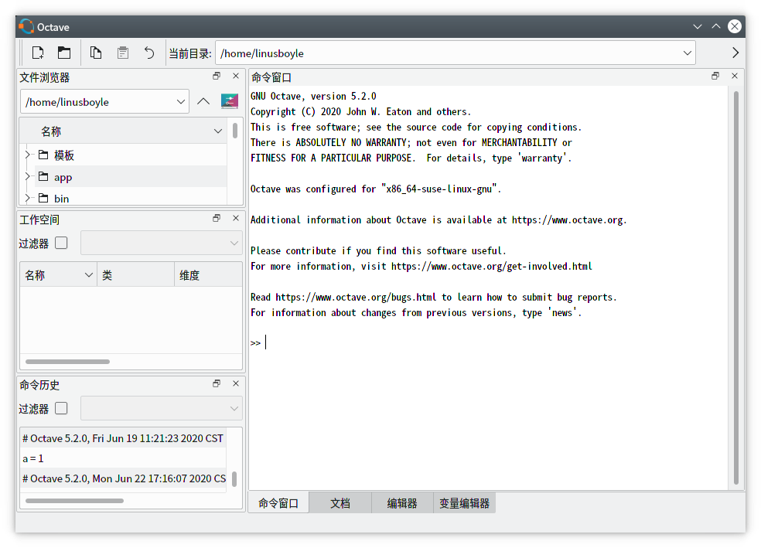Screen dimensions: 761x548
Task: Click the command prompt input line
Action: [x=488, y=342]
